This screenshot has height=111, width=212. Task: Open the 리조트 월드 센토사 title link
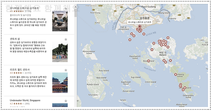click(20, 70)
